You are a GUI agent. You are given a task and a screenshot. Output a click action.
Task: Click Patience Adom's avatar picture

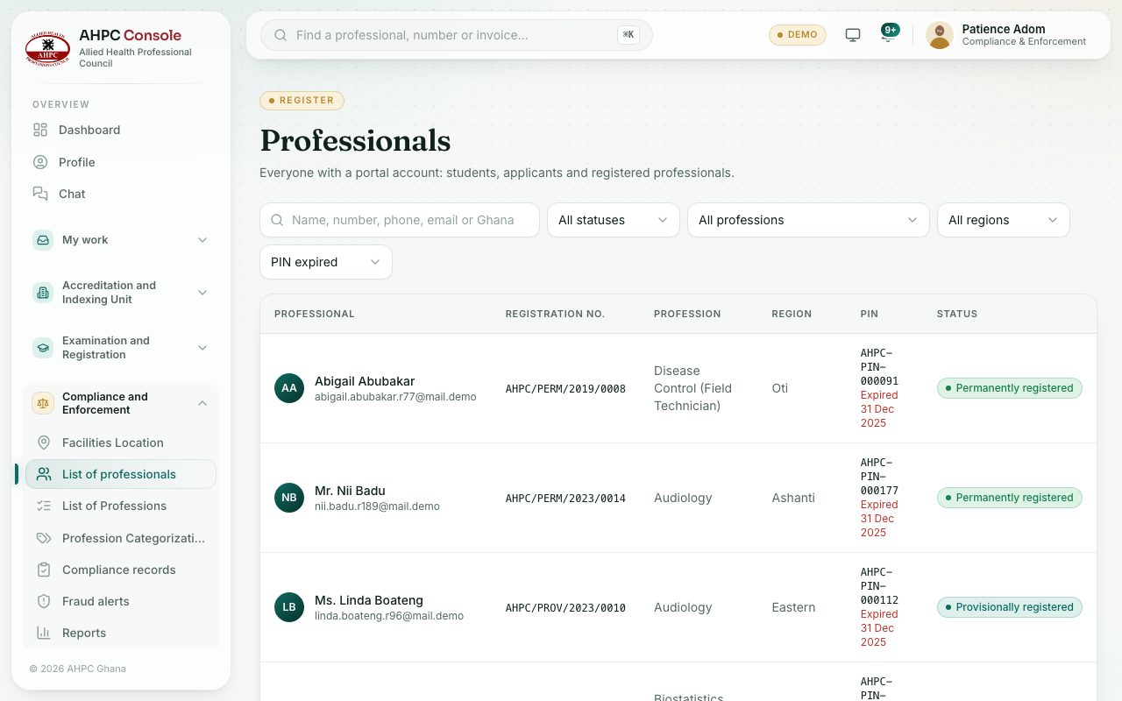(x=940, y=35)
